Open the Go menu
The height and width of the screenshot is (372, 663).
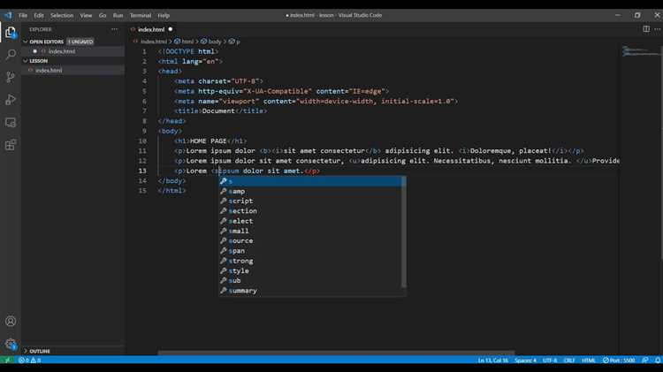tap(103, 15)
